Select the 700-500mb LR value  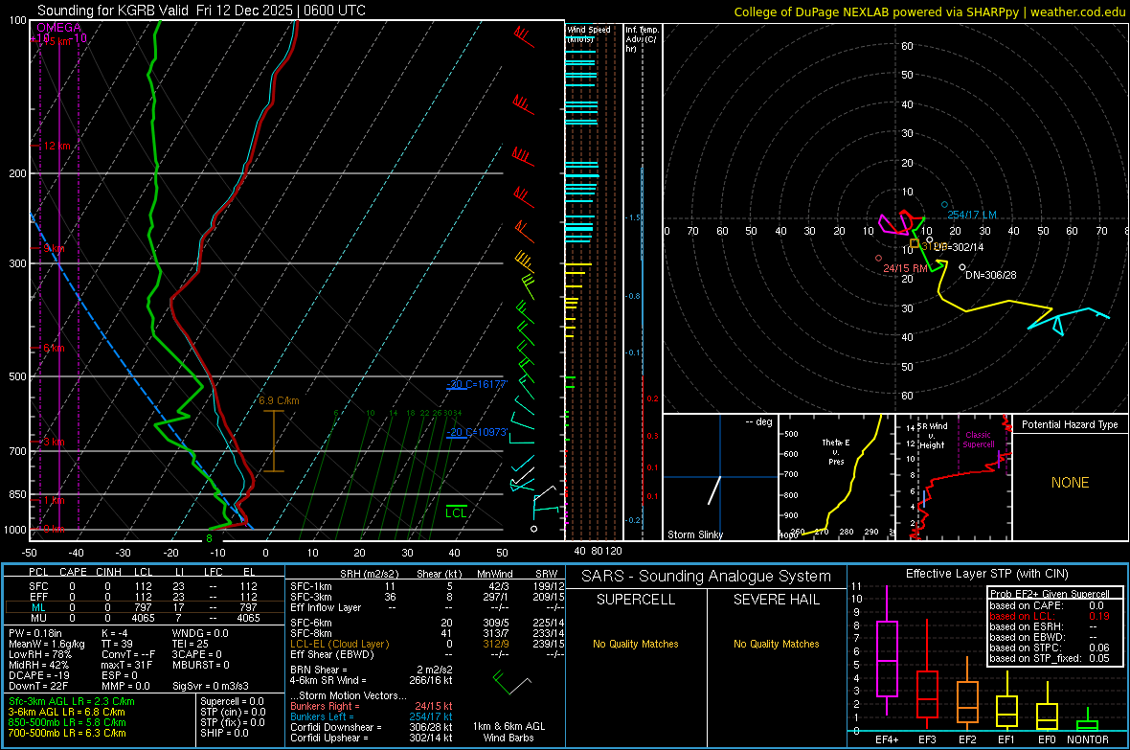click(x=67, y=733)
